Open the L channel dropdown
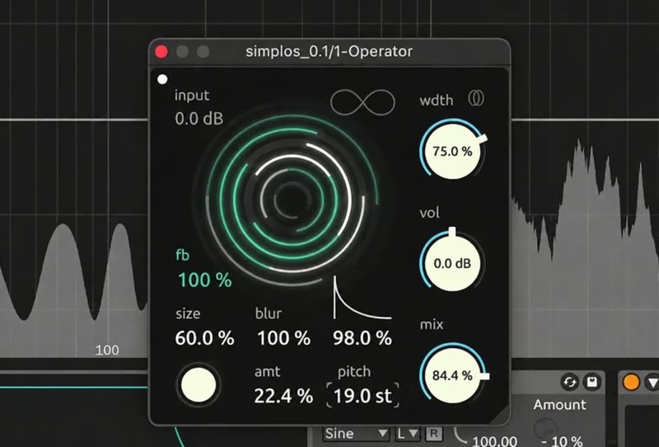This screenshot has width=659, height=447. point(407,434)
